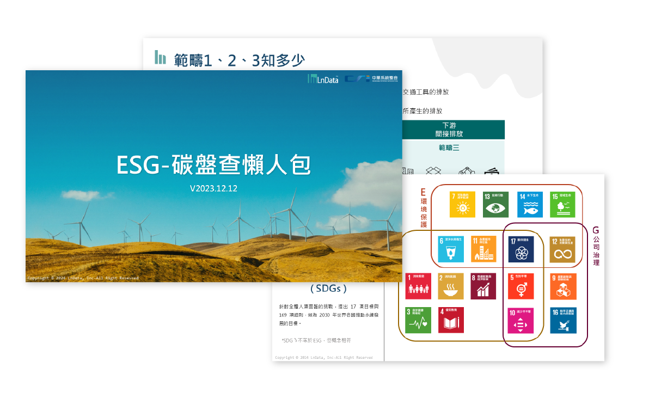The height and width of the screenshot is (404, 649).
Task: Click the ESG-碳盤查懶人包 title text
Action: [x=213, y=165]
